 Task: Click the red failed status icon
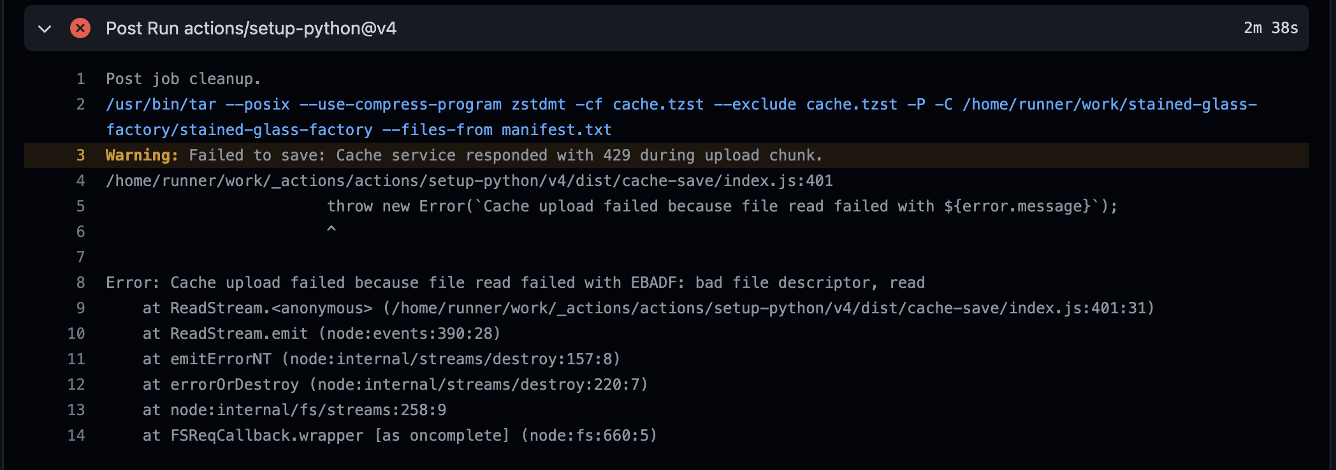[80, 28]
